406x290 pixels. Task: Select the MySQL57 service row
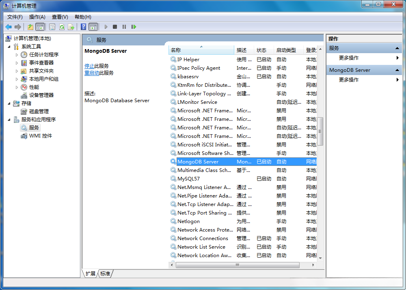click(243, 179)
